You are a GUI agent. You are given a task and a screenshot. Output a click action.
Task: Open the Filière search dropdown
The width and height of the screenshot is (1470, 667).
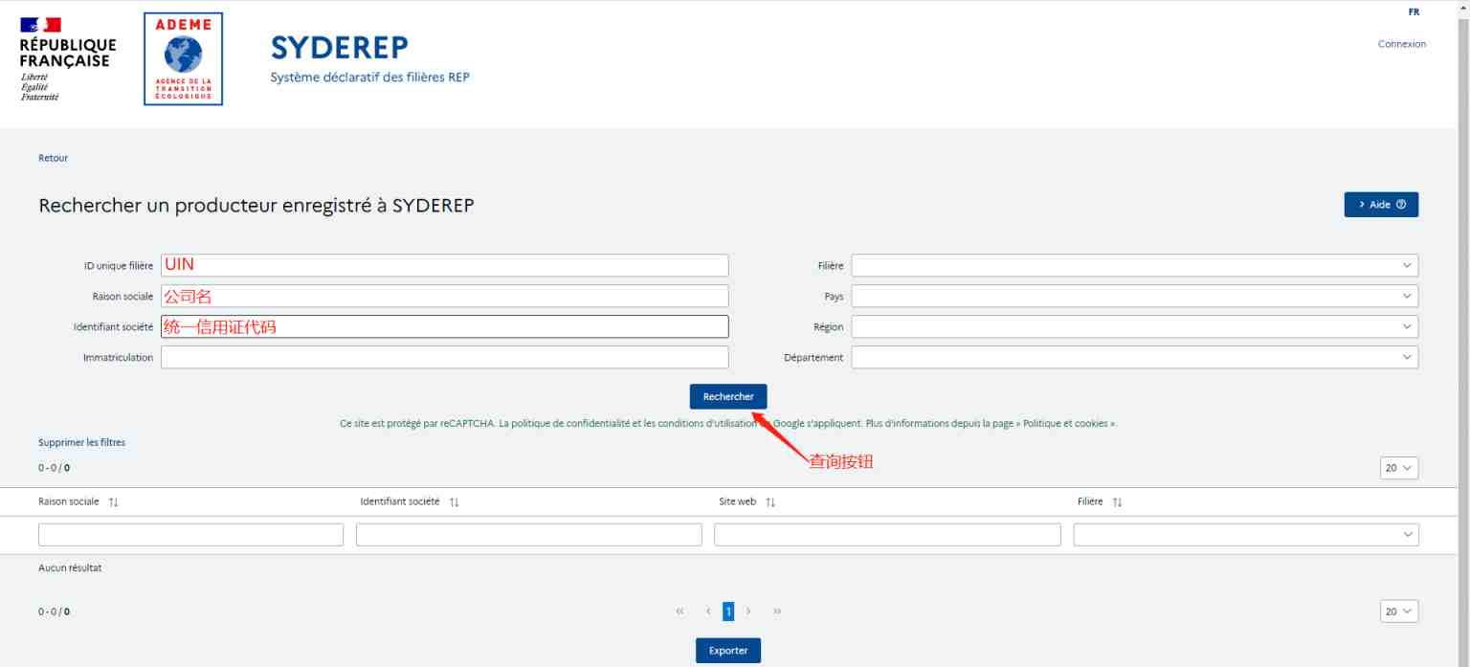pos(1135,265)
